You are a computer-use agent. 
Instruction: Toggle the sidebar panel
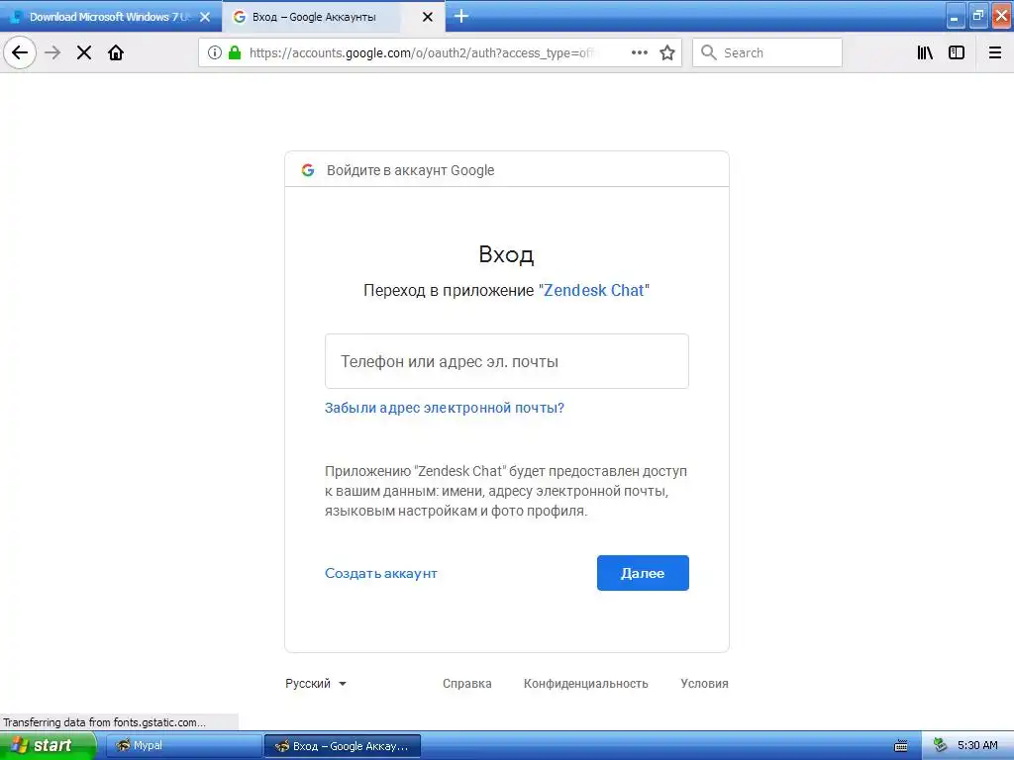(x=957, y=52)
